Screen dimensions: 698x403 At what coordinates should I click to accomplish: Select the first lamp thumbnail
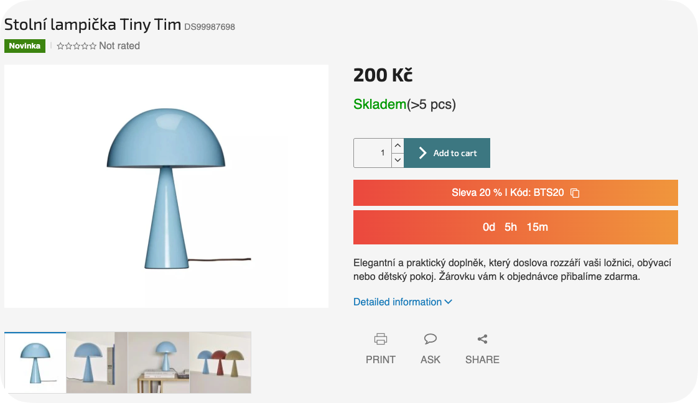(x=35, y=363)
